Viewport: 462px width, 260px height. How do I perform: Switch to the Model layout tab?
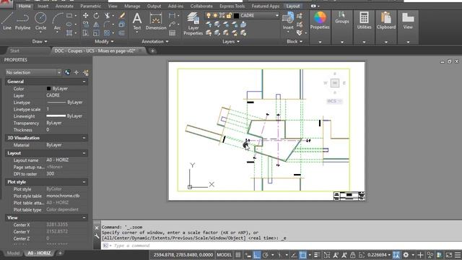(13, 253)
